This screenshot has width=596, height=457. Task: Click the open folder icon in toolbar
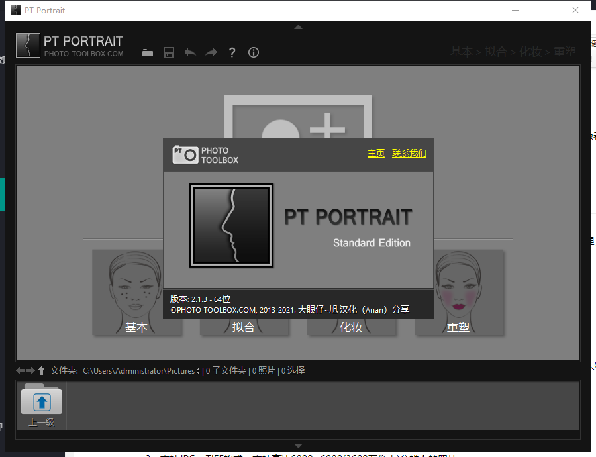tap(148, 53)
